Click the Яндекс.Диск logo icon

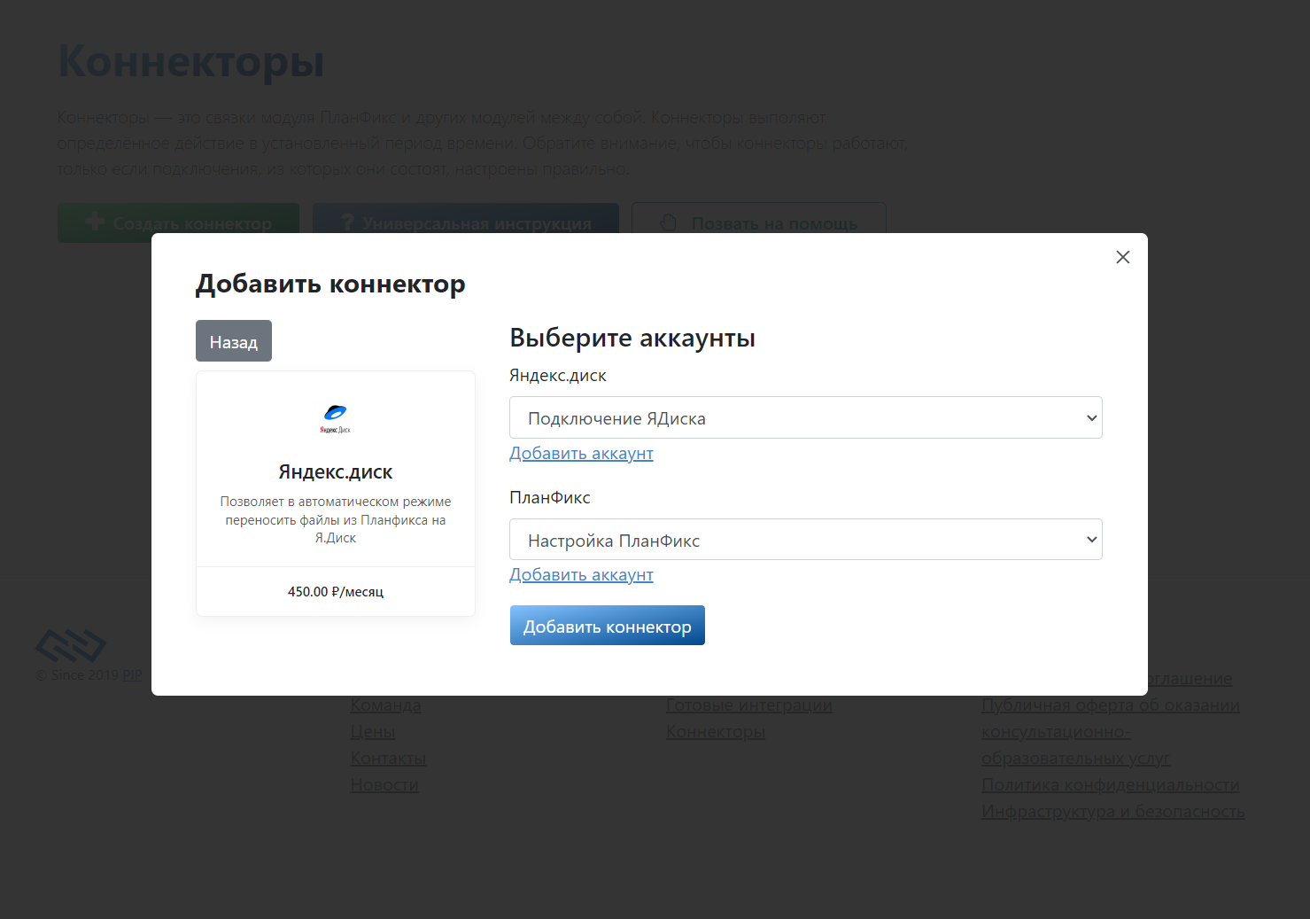point(335,417)
